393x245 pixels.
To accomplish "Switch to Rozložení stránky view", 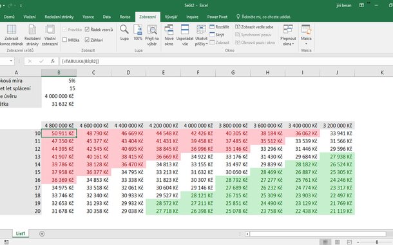I will (32, 35).
